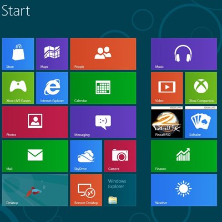222x222 pixels.
Task: Play the Video tile
Action: (x=167, y=88)
